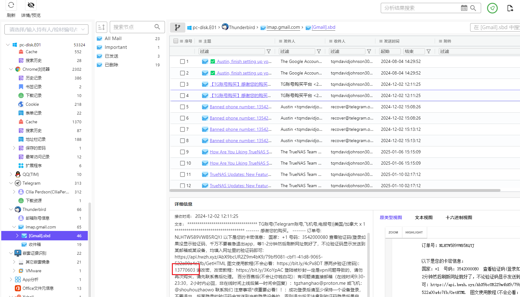Click the green circular icon in the top bar

point(492,8)
